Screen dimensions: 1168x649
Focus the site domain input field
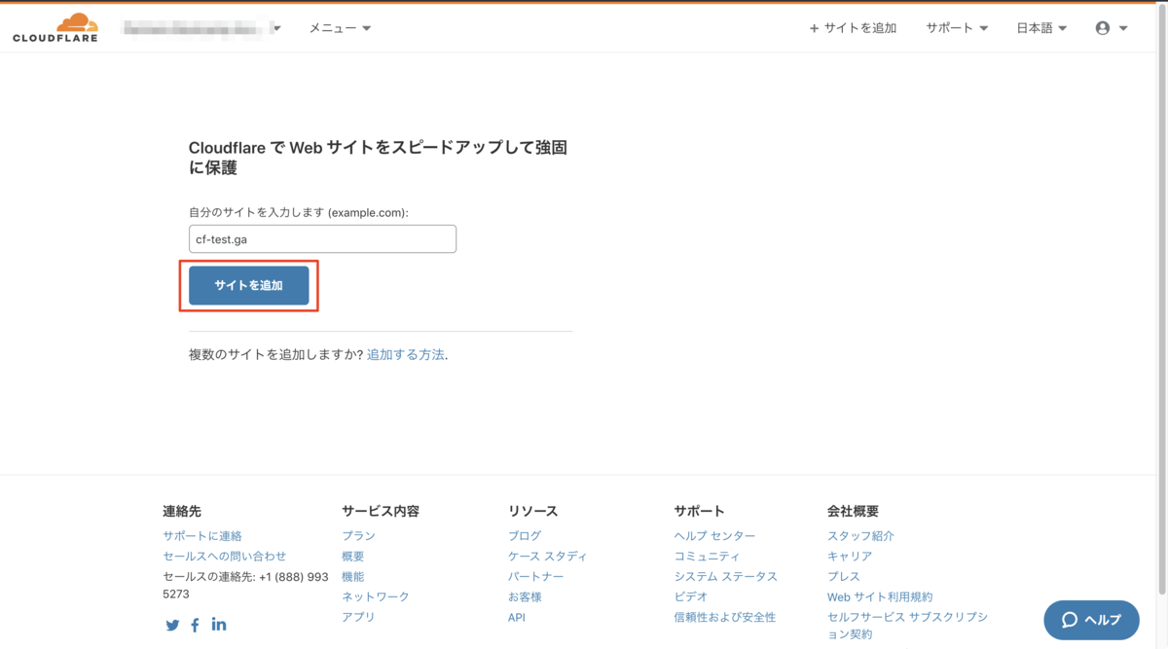[x=322, y=239]
